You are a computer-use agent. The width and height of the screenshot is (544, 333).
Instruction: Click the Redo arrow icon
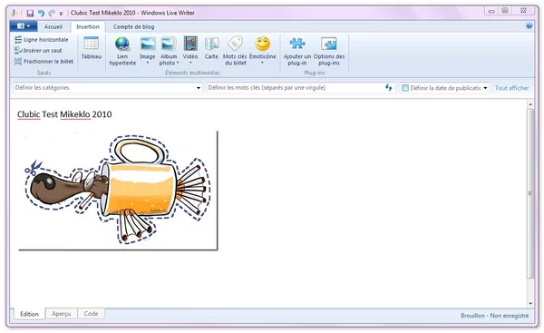(x=52, y=14)
